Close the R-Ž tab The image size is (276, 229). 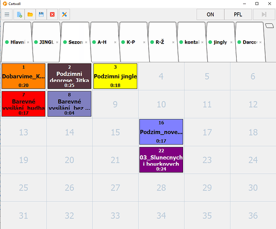[x=173, y=42]
